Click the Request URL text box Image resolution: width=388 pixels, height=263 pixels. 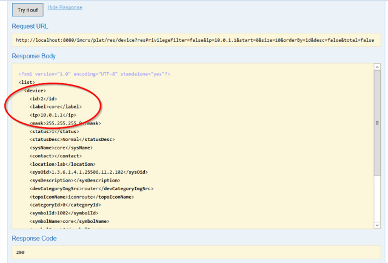196,40
